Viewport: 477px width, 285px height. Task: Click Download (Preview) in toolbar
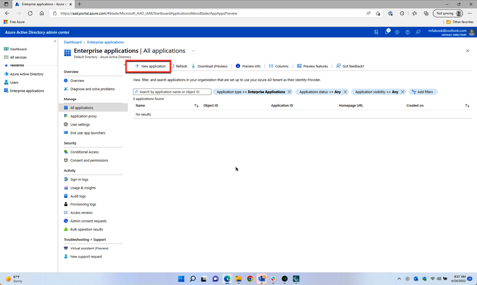click(210, 66)
